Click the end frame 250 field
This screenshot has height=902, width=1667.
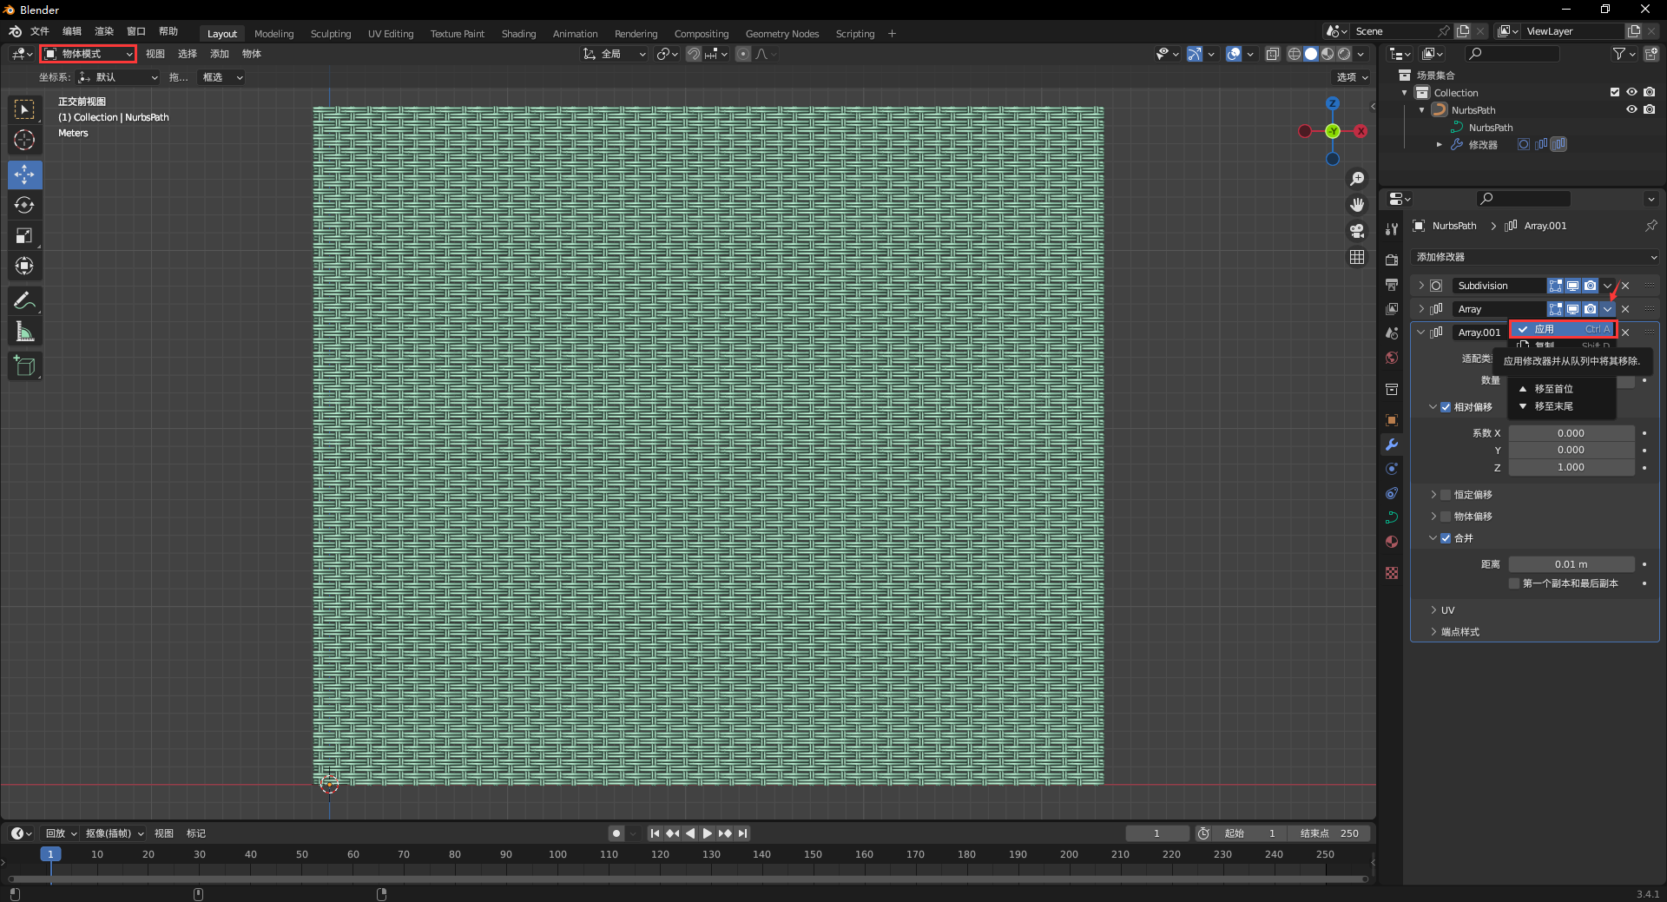1329,833
